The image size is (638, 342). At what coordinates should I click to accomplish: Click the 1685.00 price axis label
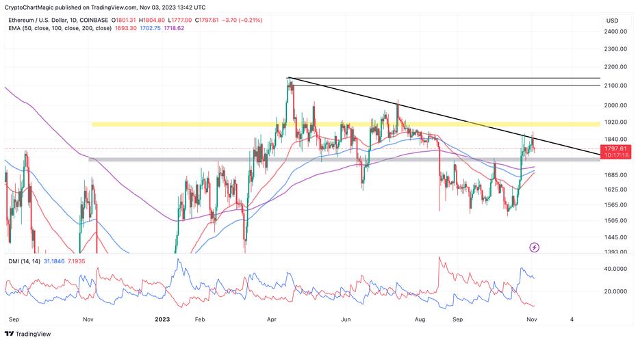click(x=615, y=175)
